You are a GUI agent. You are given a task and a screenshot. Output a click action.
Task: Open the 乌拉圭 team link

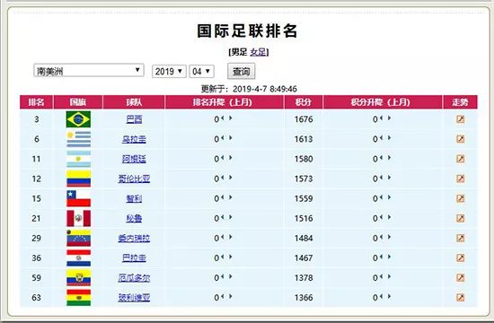tap(134, 139)
